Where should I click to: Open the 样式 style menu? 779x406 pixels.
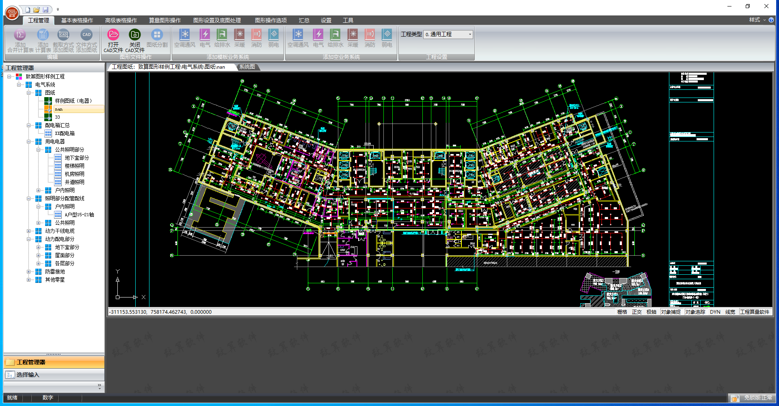(757, 20)
